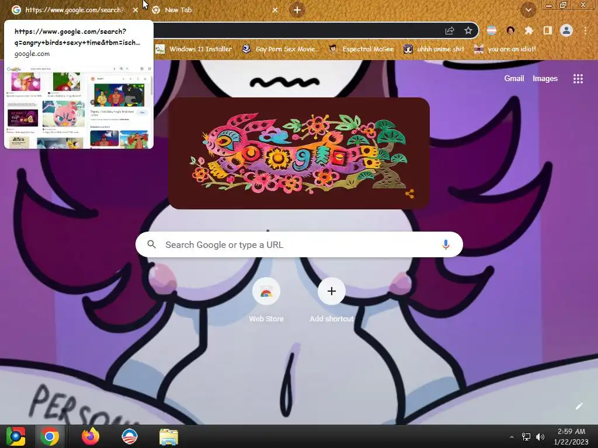Viewport: 598px width, 448px height.
Task: Open a new browser tab
Action: [x=297, y=10]
